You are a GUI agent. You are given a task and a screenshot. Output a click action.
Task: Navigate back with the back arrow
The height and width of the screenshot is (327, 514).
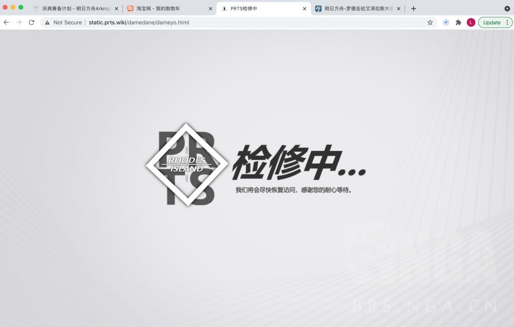(x=6, y=22)
